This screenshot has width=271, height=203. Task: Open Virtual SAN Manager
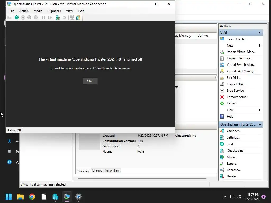241,71
